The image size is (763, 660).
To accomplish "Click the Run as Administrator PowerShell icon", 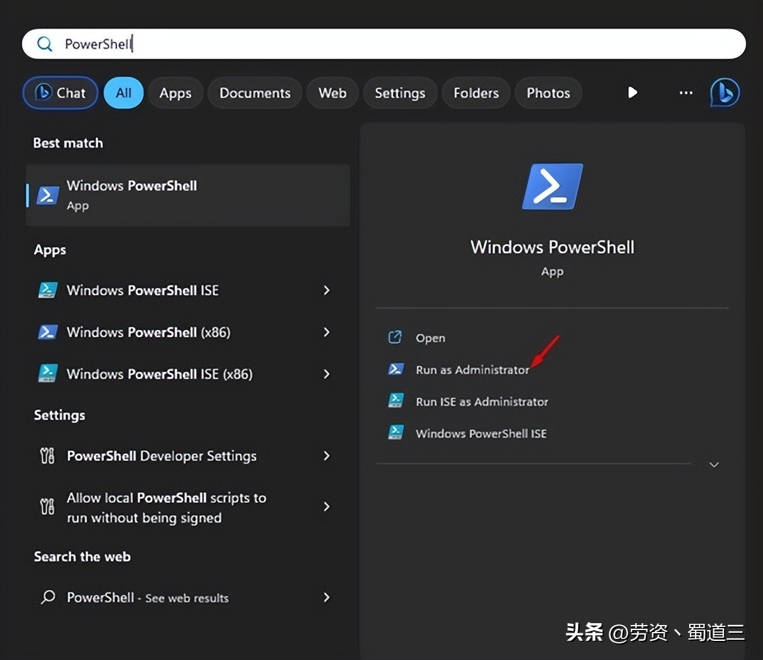I will click(395, 369).
